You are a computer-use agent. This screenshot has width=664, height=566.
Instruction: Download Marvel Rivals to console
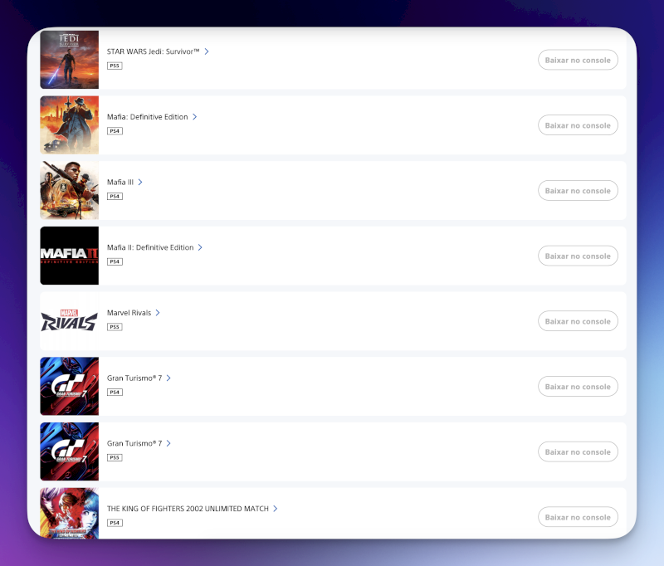[578, 321]
